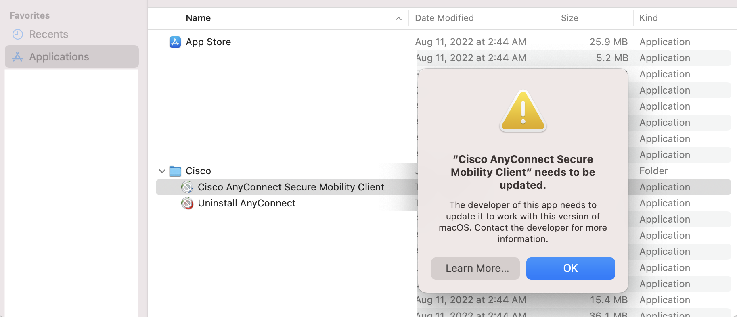Select the Cisco AnyConnect Secure Mobility Client icon
The height and width of the screenshot is (317, 737).
[x=187, y=187]
